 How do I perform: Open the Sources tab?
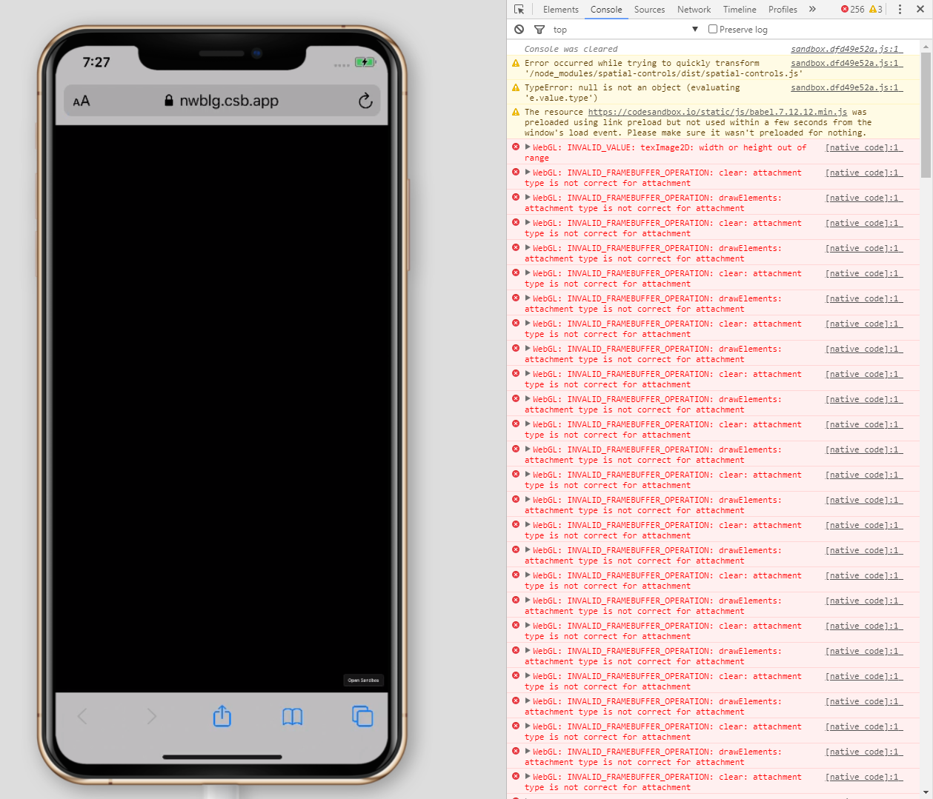(x=649, y=9)
